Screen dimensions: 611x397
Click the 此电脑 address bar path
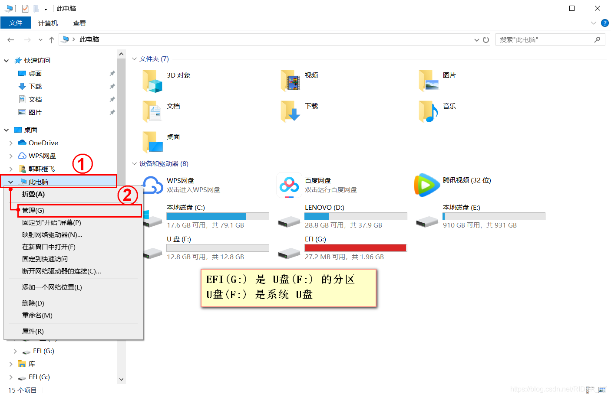coord(89,39)
